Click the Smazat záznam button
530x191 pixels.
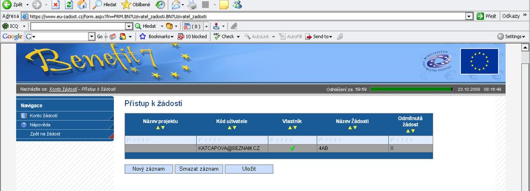(199, 169)
